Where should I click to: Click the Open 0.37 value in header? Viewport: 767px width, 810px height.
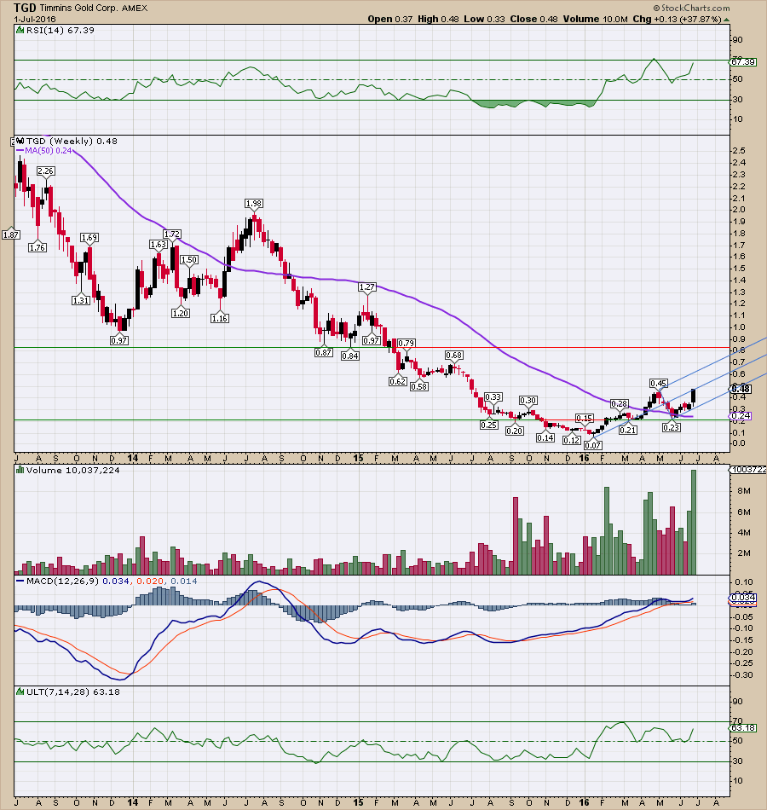pyautogui.click(x=390, y=19)
